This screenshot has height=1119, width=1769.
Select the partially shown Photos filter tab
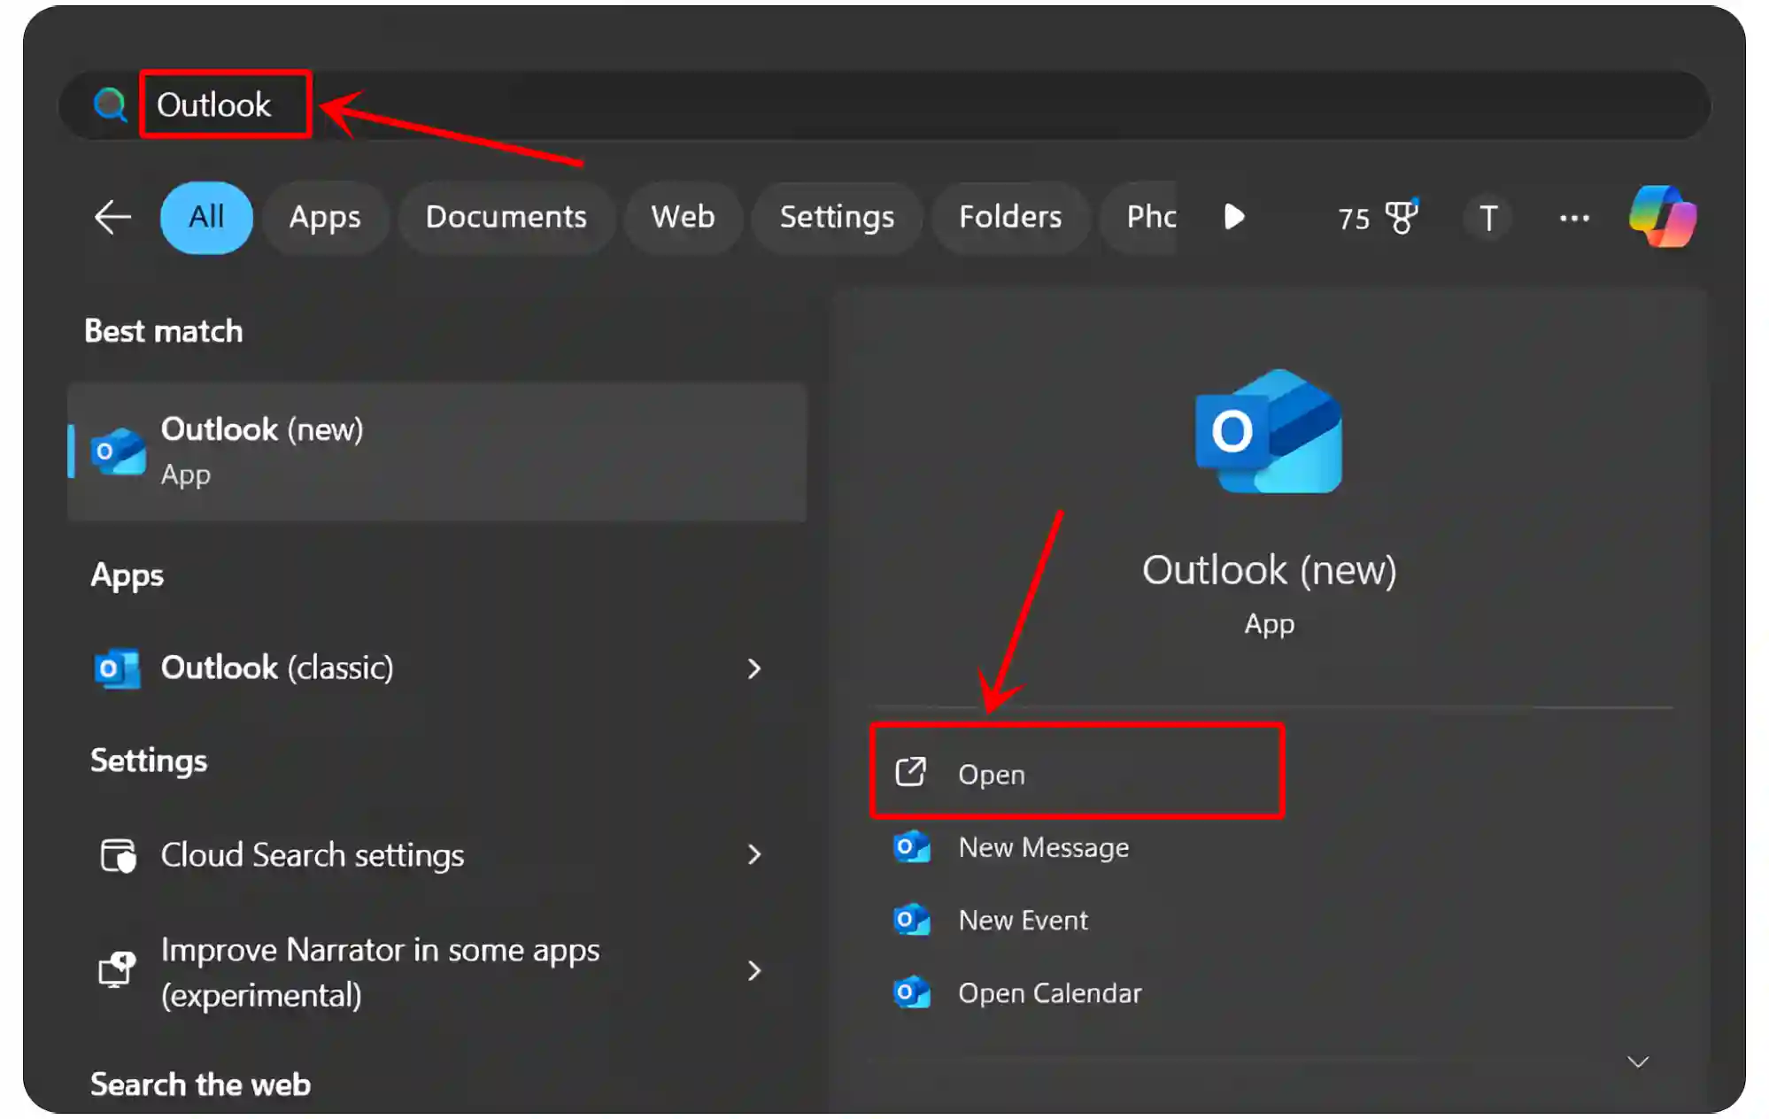tap(1139, 217)
